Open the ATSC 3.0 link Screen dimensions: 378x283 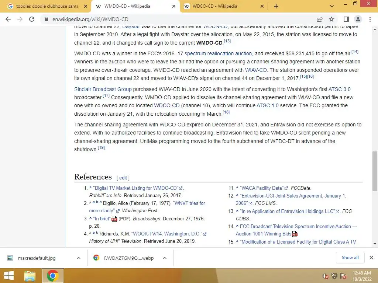(x=340, y=89)
